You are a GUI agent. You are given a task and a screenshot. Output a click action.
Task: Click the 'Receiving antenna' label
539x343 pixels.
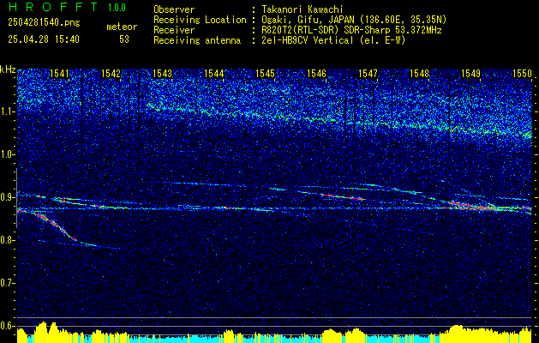197,40
